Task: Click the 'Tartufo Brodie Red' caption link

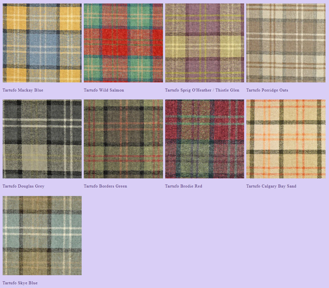Action: tap(184, 186)
